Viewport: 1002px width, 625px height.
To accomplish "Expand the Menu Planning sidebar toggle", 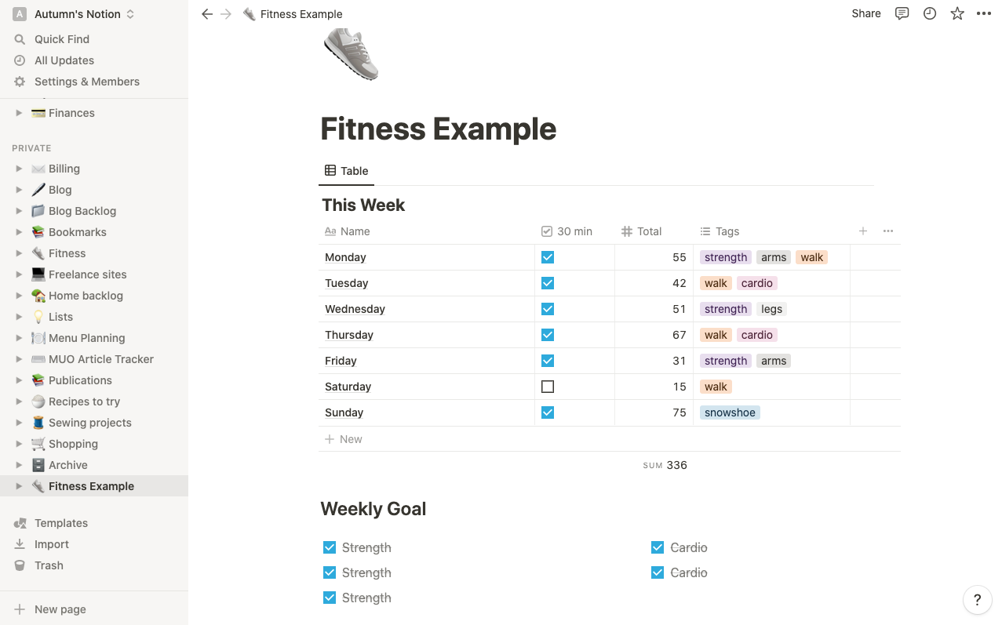I will pyautogui.click(x=19, y=338).
